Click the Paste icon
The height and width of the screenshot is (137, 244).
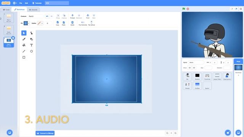click(64, 23)
